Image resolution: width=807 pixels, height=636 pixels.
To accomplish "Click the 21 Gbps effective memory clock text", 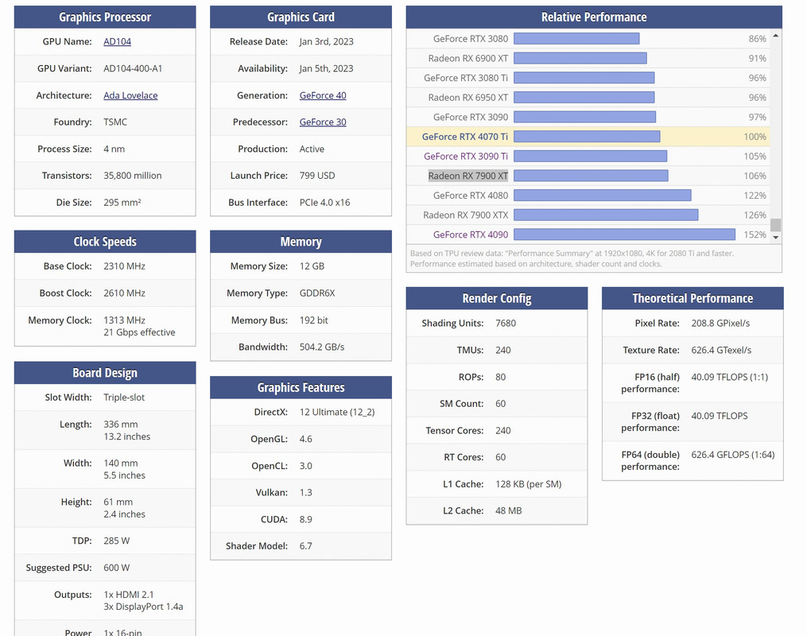I will (139, 332).
